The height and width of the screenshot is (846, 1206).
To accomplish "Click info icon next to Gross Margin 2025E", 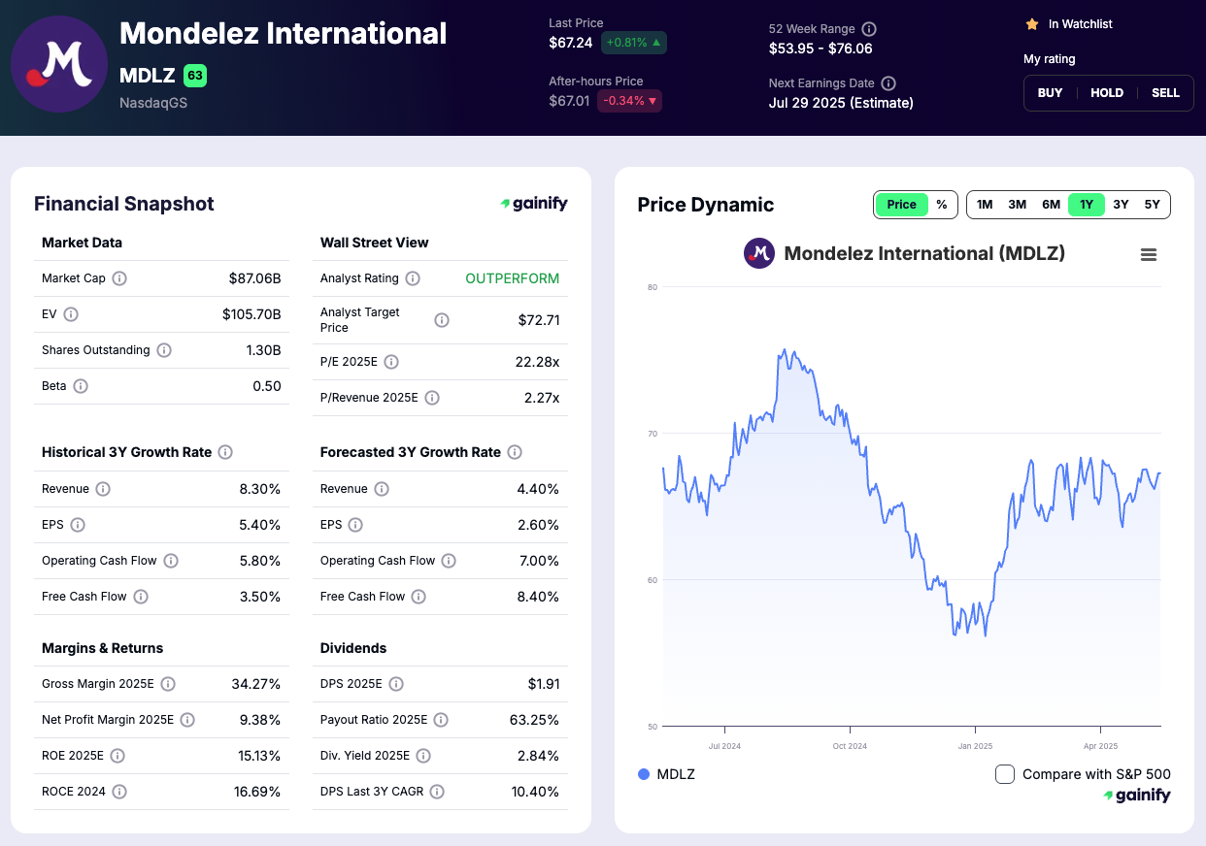I will 168,684.
